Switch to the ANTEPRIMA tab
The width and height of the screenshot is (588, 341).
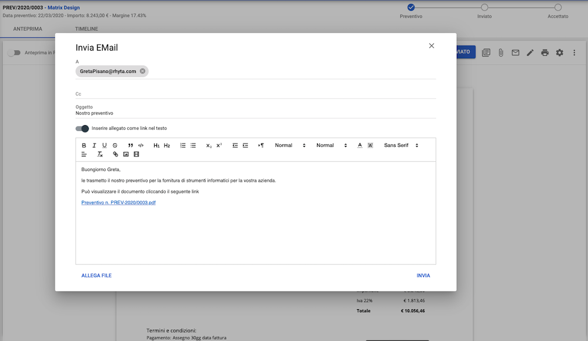coord(28,29)
